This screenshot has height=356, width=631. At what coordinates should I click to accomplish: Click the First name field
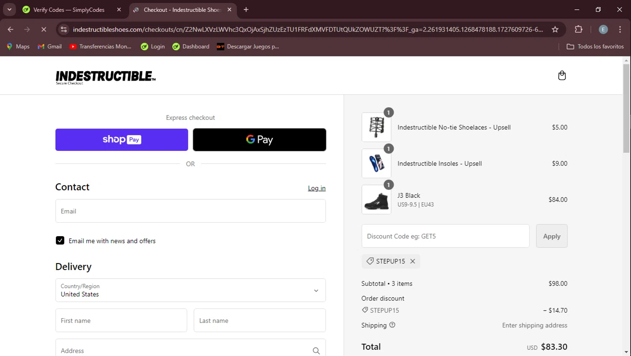coord(121,320)
